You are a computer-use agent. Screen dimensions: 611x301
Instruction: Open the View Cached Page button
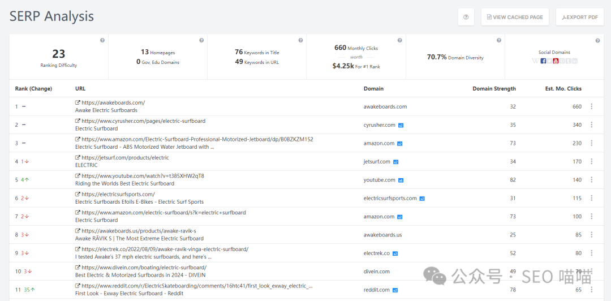pos(514,17)
